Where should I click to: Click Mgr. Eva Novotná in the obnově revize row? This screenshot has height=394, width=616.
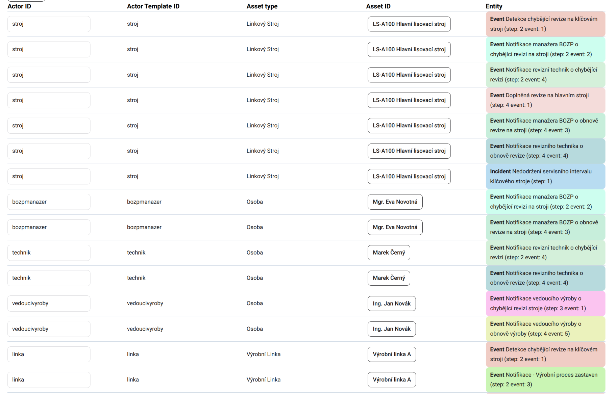click(x=395, y=227)
